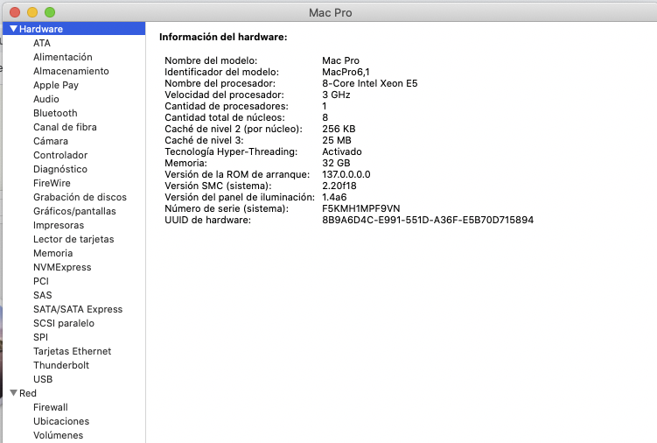
Task: Click the MacPro6,1 model identifier
Action: [x=346, y=72]
